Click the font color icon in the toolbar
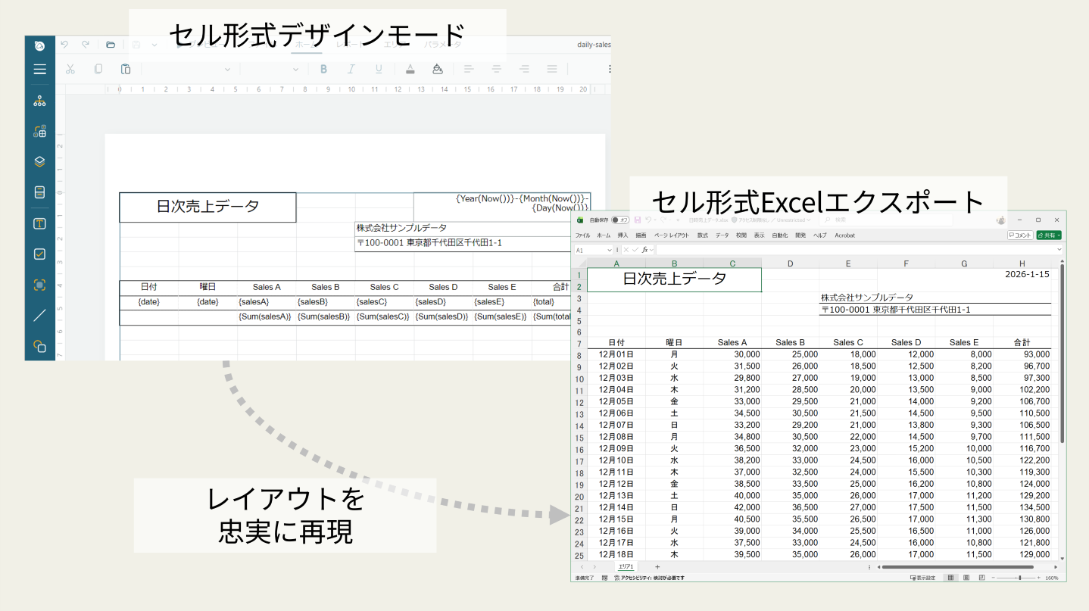The image size is (1089, 611). coord(409,69)
